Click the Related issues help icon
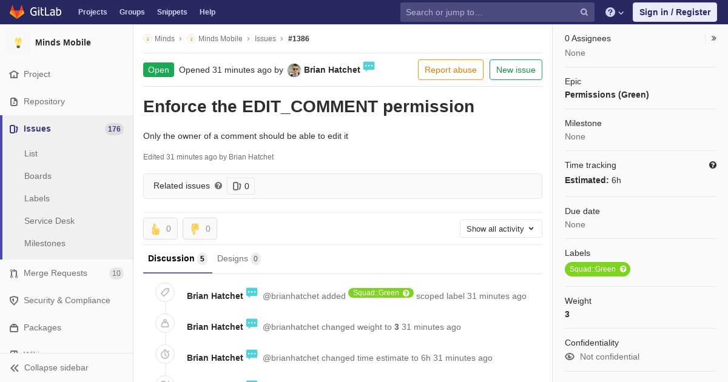The image size is (728, 382). pos(218,186)
